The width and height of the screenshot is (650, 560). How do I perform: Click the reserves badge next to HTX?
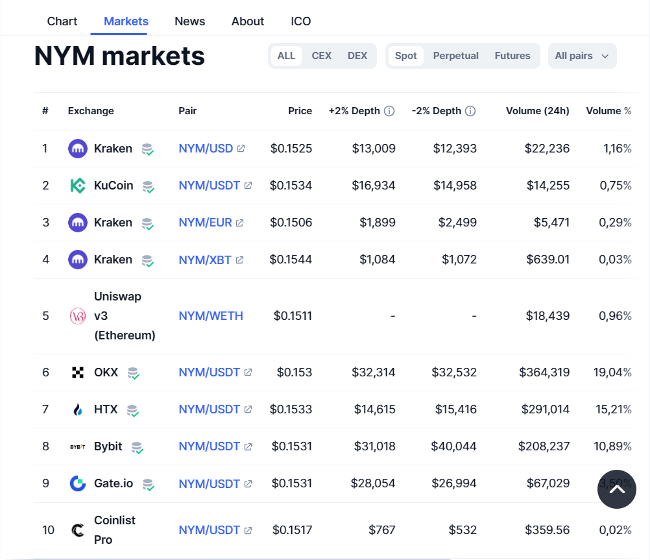(132, 411)
